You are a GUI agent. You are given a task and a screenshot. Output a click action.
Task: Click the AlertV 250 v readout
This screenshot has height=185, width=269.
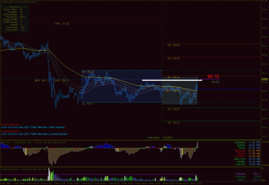pyautogui.click(x=249, y=180)
